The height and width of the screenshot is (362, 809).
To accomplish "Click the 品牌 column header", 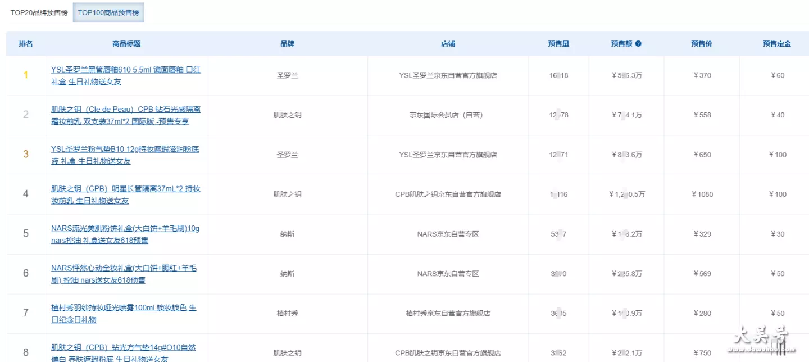I will click(287, 44).
